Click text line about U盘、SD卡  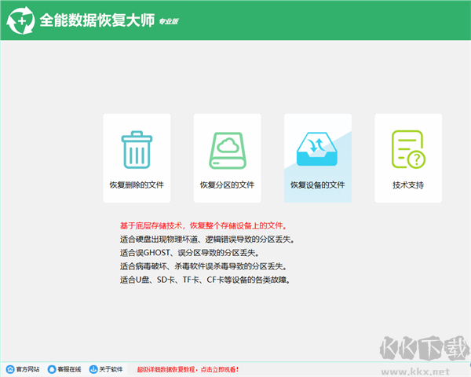[206, 280]
